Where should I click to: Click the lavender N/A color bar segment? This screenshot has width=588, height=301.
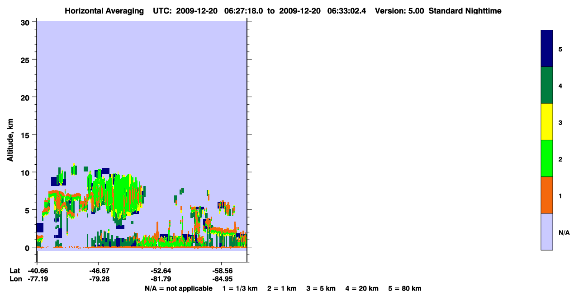pos(547,232)
